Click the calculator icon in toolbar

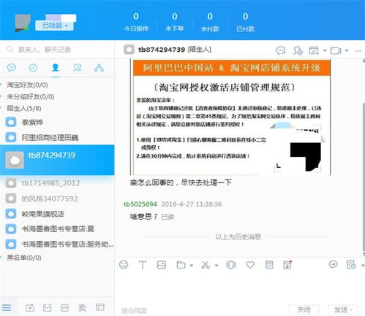coord(269,265)
